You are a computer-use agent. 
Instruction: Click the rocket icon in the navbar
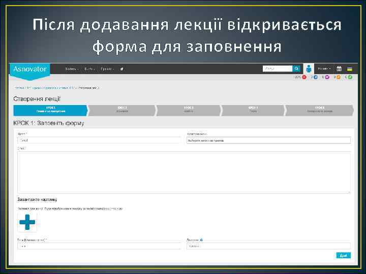click(x=121, y=69)
